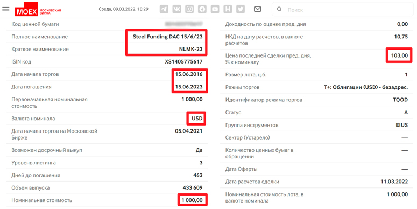This screenshot has width=417, height=209.
Task: Select the days to maturity value 463
Action: point(198,175)
